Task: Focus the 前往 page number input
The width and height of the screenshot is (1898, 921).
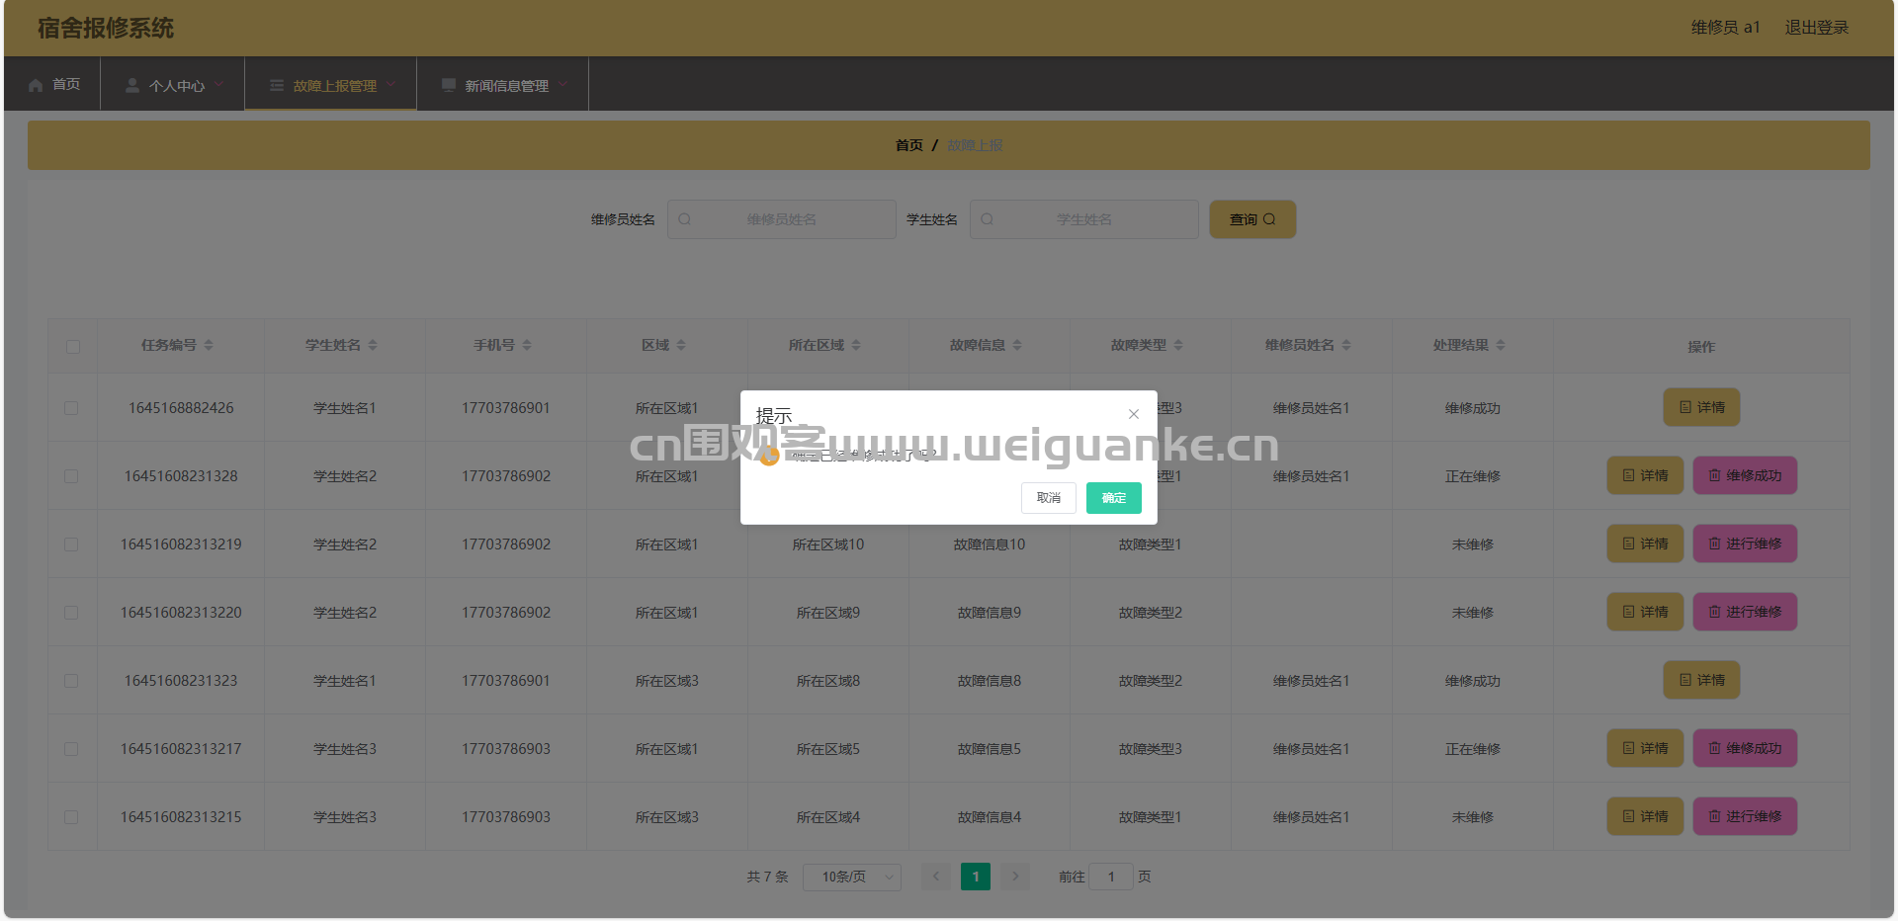Action: tap(1111, 877)
